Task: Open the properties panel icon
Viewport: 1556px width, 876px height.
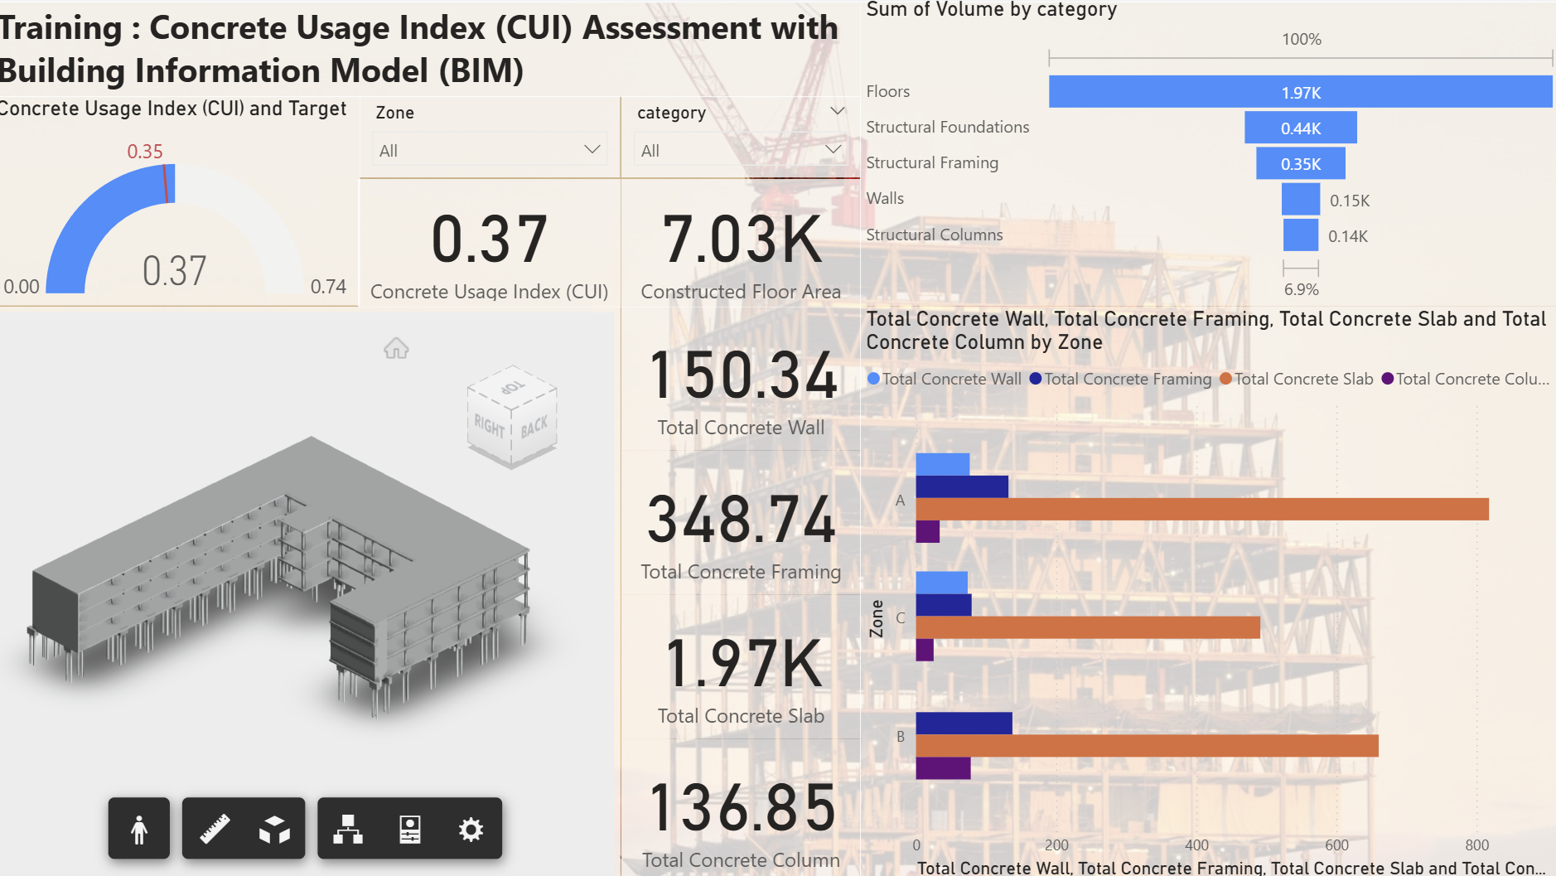Action: pos(412,828)
